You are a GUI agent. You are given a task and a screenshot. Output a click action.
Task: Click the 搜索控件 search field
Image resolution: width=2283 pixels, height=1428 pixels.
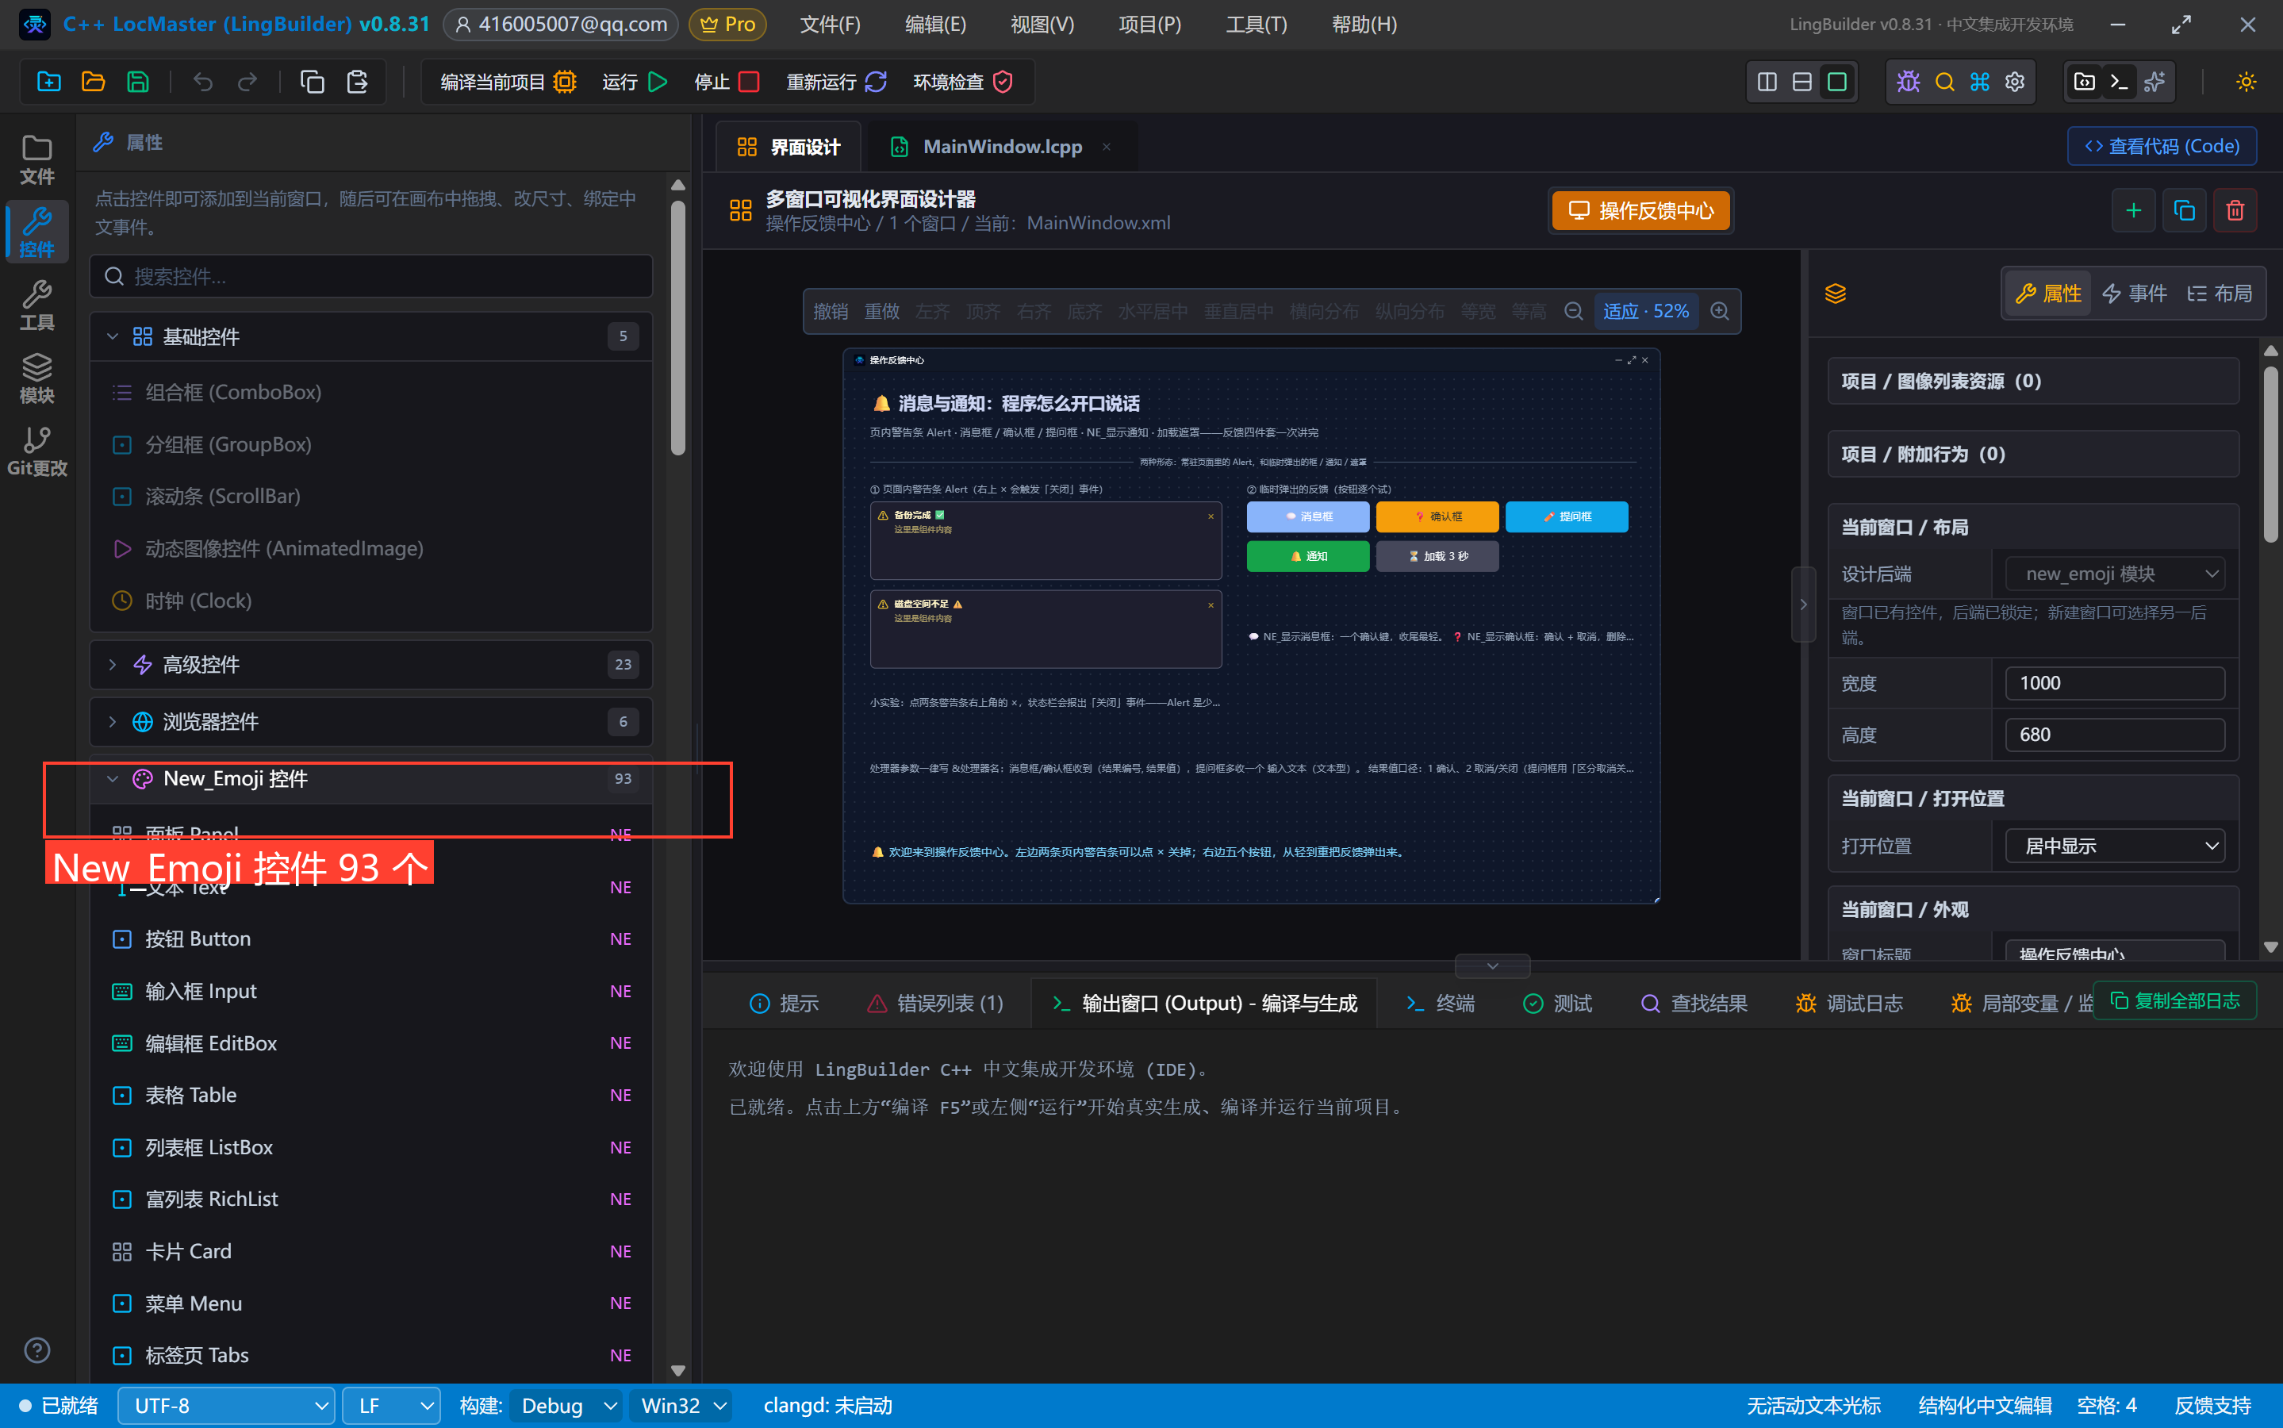(371, 277)
